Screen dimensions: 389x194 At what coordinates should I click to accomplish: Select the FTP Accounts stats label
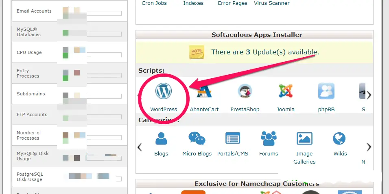click(32, 114)
